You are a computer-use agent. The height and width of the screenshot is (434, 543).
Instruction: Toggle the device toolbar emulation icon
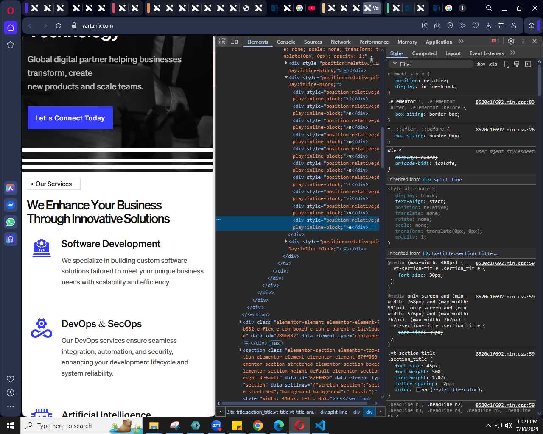[x=234, y=42]
